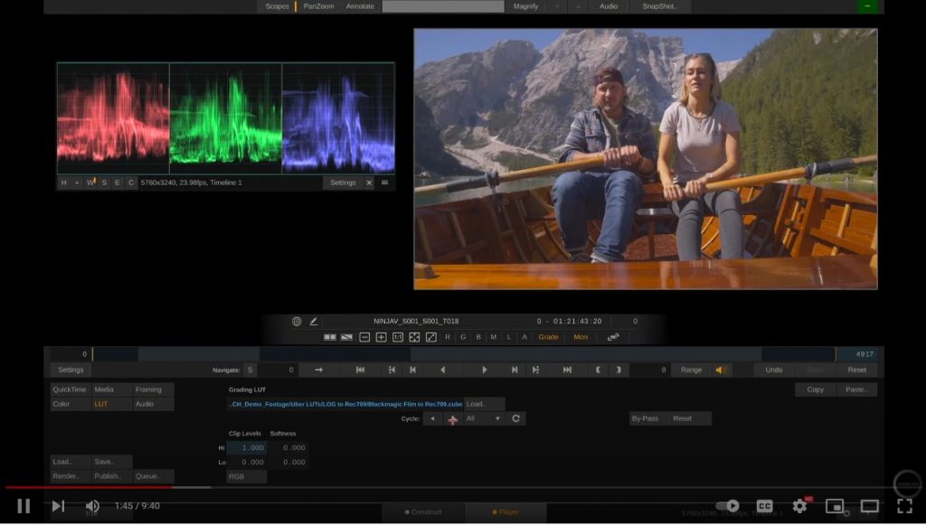Viewport: 926px width, 525px height.
Task: Toggle the Mon monitor button
Action: click(x=581, y=337)
